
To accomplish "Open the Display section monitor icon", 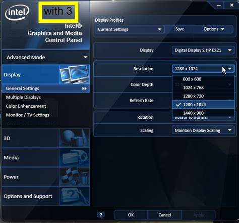I will 74,74.
